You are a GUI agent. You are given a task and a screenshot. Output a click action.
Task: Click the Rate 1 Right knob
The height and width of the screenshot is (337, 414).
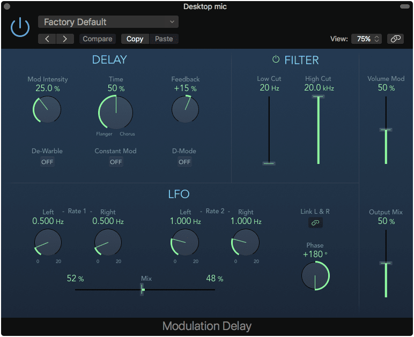coord(108,242)
